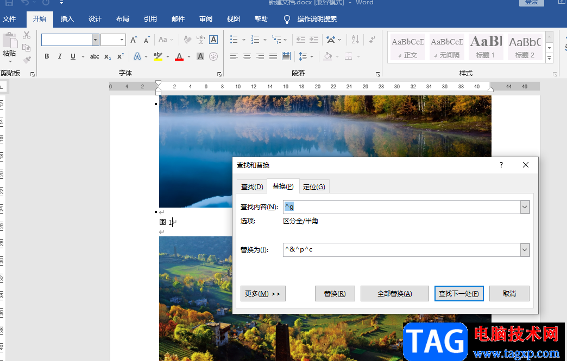Click 查找下一处(F) button

tap(459, 293)
